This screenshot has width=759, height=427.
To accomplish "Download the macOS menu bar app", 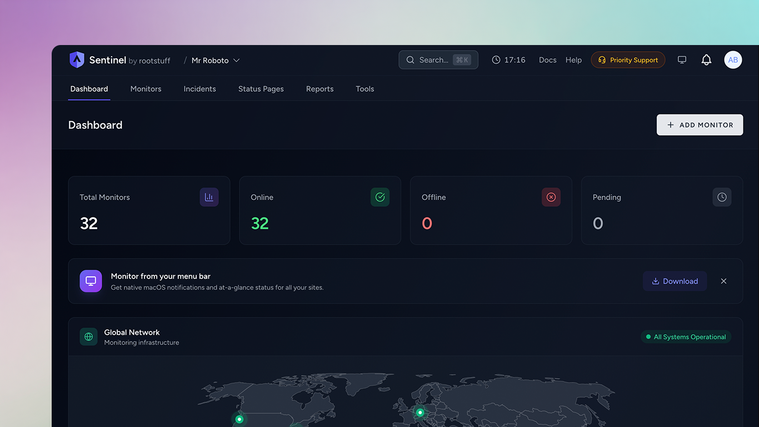I will click(675, 281).
